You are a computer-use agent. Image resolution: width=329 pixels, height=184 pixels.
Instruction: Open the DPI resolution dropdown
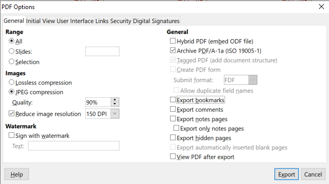point(115,114)
